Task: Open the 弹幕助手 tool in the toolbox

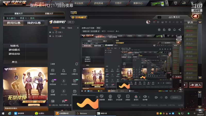Action: pos(53,72)
